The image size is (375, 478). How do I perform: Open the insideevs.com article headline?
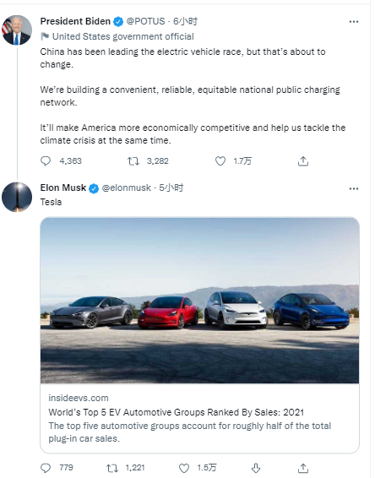tap(177, 412)
